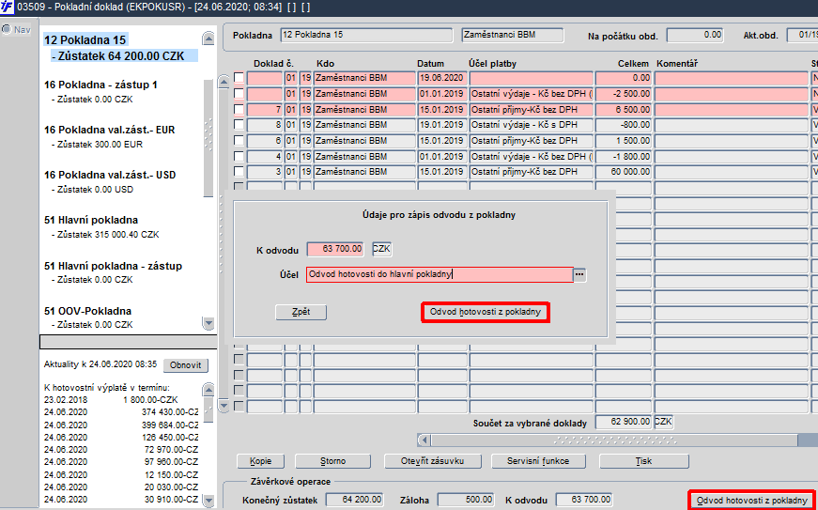Click the Storno button
Image resolution: width=818 pixels, height=510 pixels.
pos(332,461)
